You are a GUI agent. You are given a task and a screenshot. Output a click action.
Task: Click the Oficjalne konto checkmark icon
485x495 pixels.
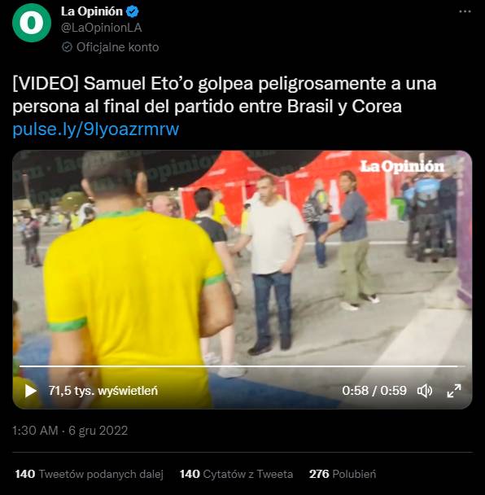[67, 47]
